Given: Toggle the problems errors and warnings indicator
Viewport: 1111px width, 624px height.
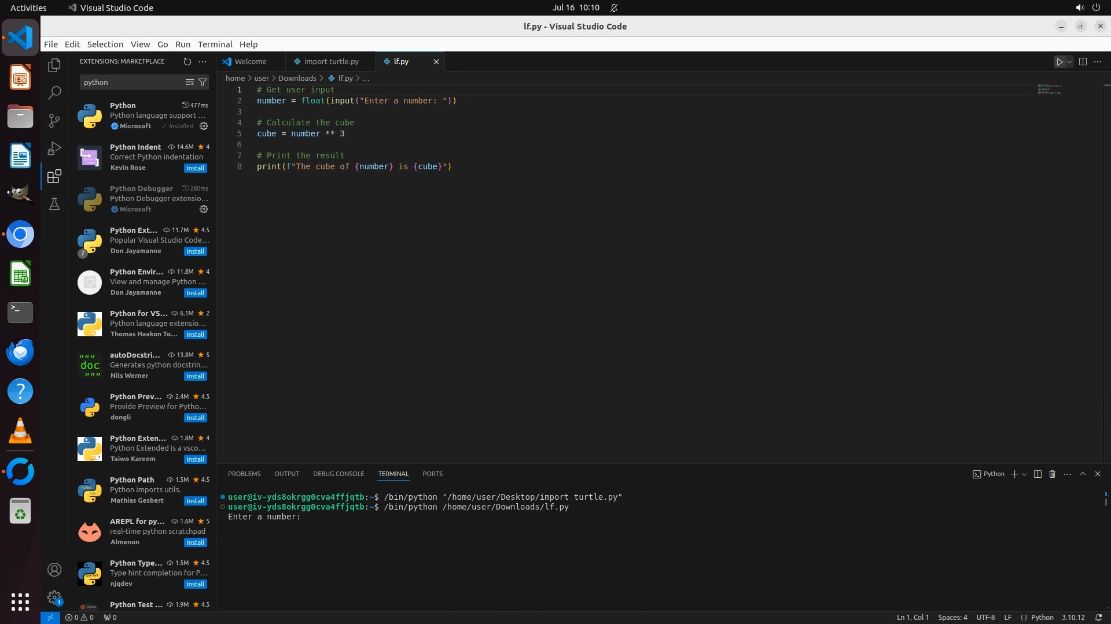Looking at the screenshot, I should pos(79,617).
